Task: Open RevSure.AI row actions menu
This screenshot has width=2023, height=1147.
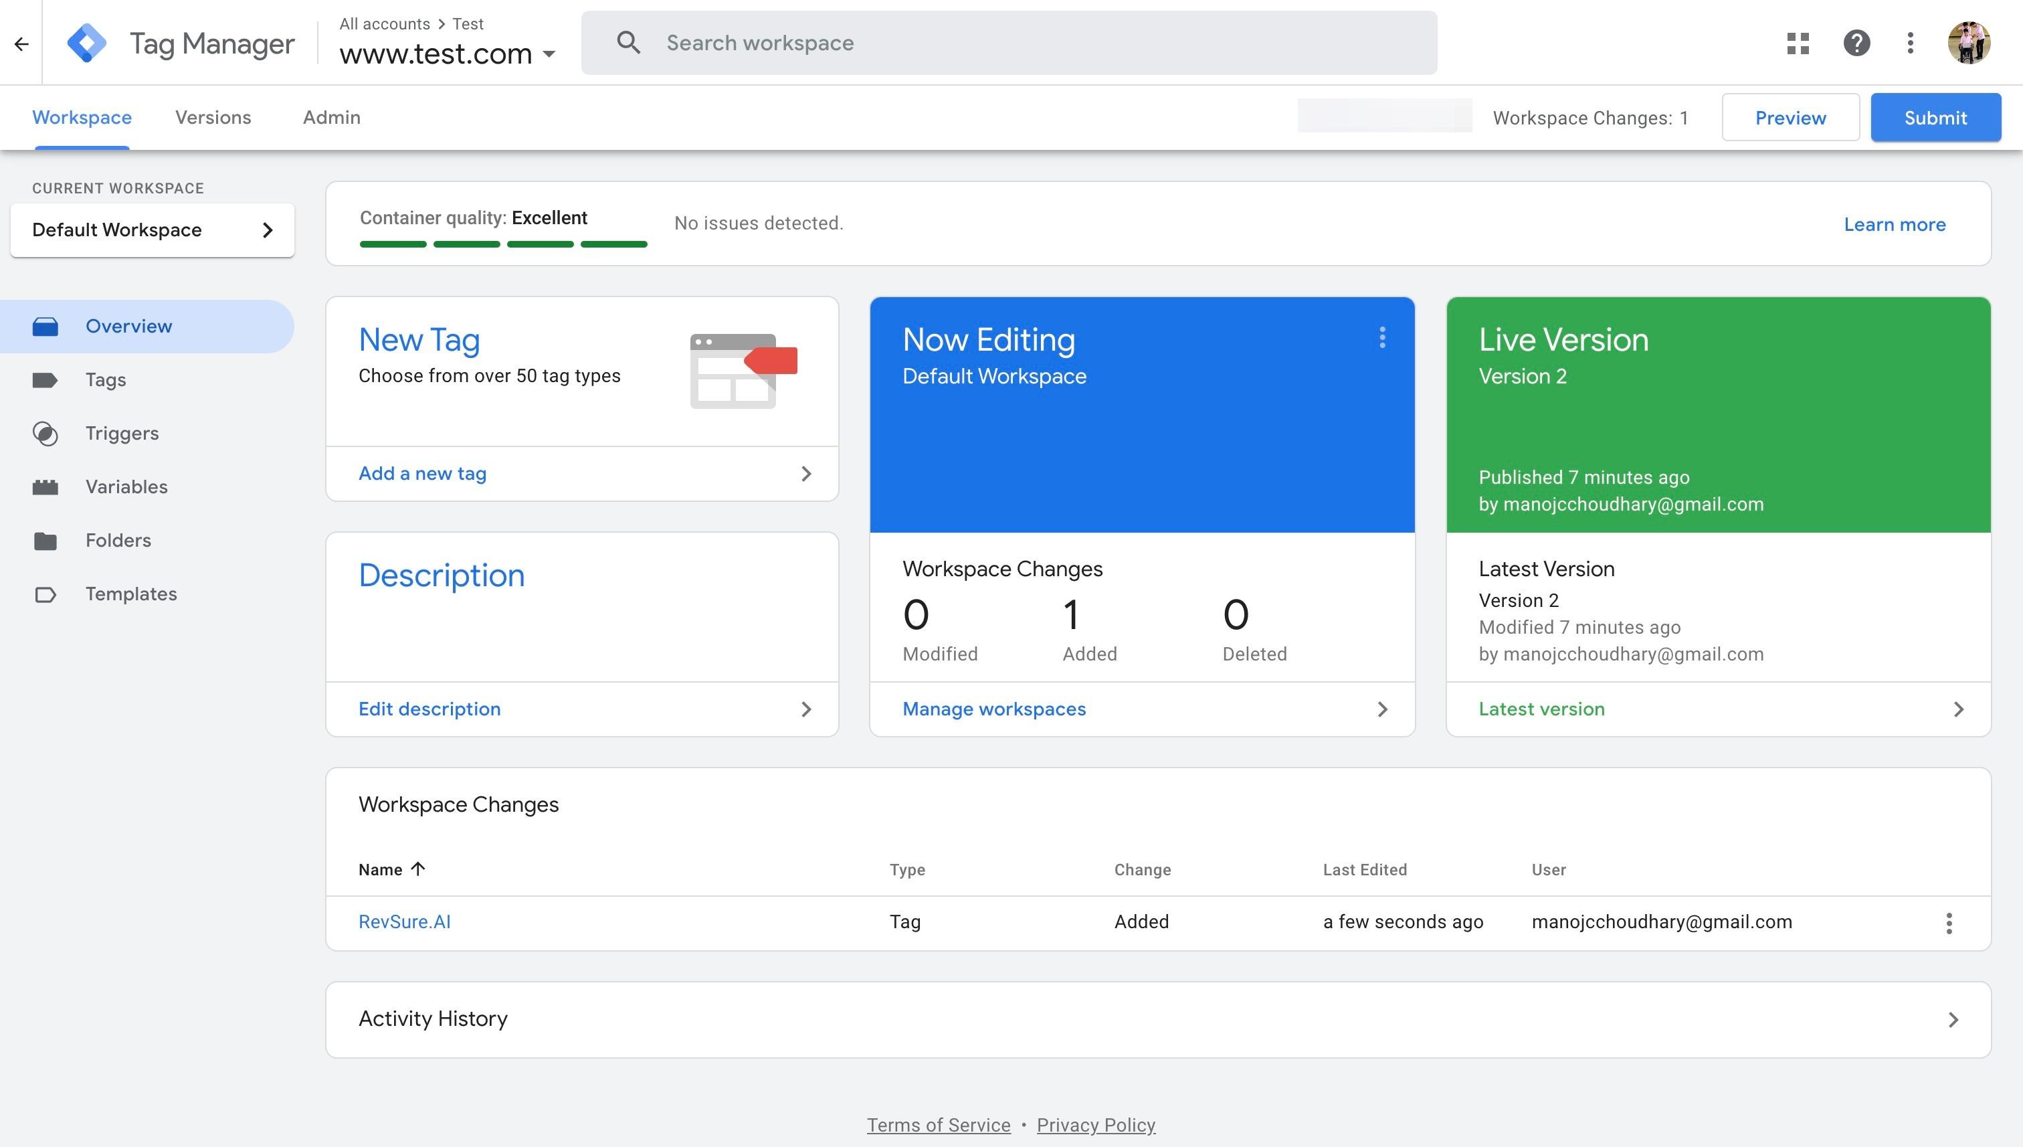Action: (1949, 922)
